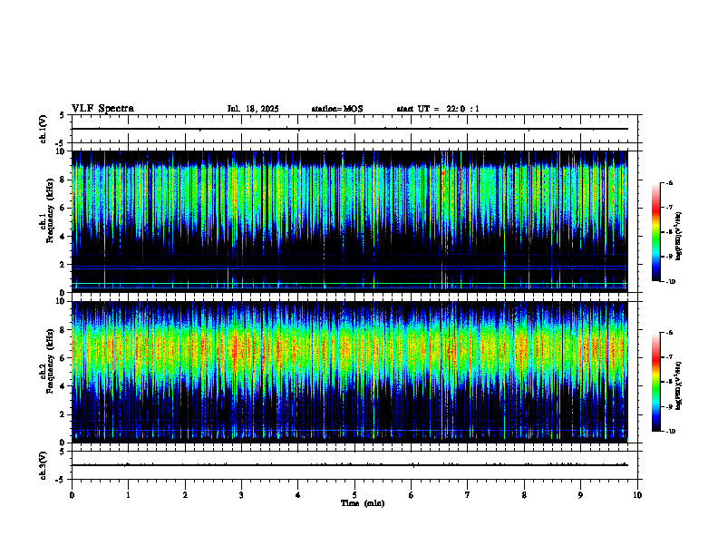The image size is (718, 555).
Task: Click the ch.1 frequency axis "8" tick label
Action: pyautogui.click(x=63, y=180)
